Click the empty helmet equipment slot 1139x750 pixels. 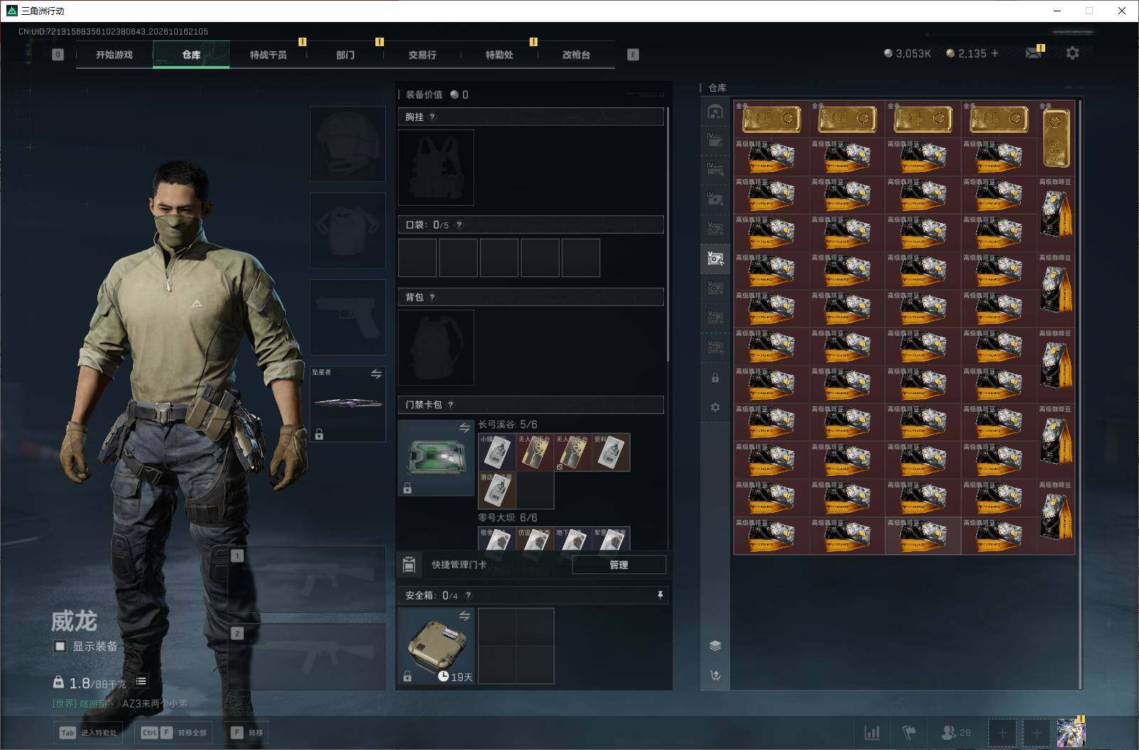tap(348, 143)
